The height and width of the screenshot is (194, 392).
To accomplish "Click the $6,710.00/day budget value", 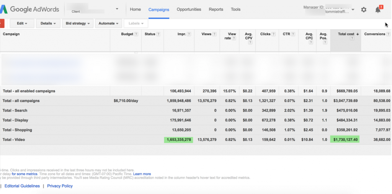I will click(126, 101).
